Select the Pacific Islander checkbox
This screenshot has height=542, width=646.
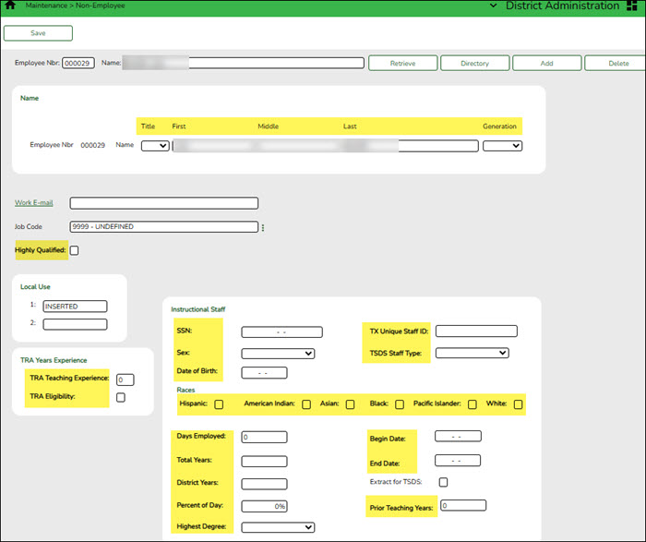(x=472, y=404)
